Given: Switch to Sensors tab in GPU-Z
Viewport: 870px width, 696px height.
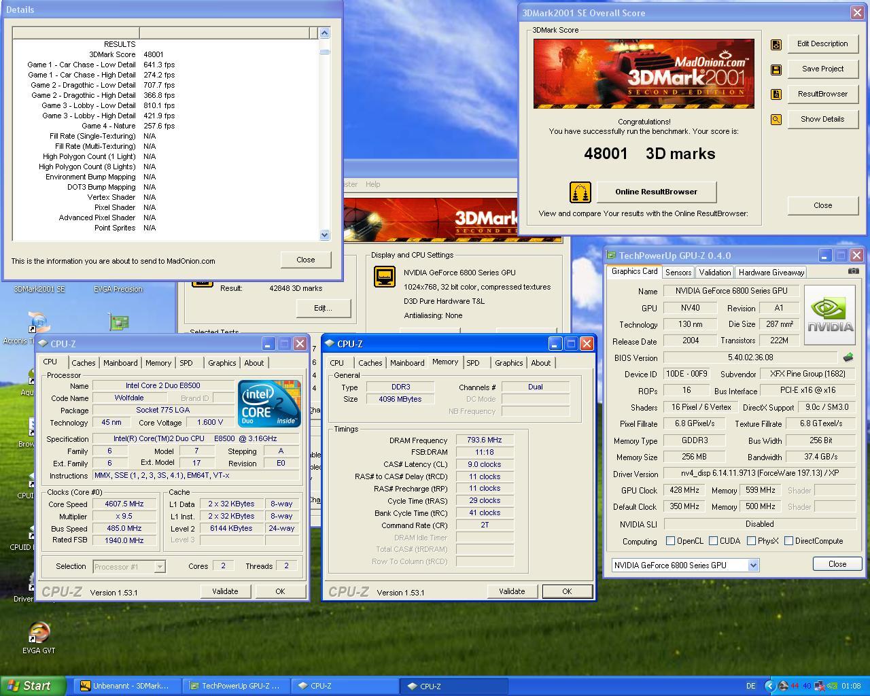Looking at the screenshot, I should tap(678, 273).
